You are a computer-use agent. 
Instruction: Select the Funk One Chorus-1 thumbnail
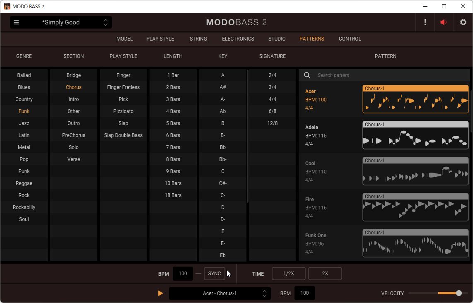415,243
